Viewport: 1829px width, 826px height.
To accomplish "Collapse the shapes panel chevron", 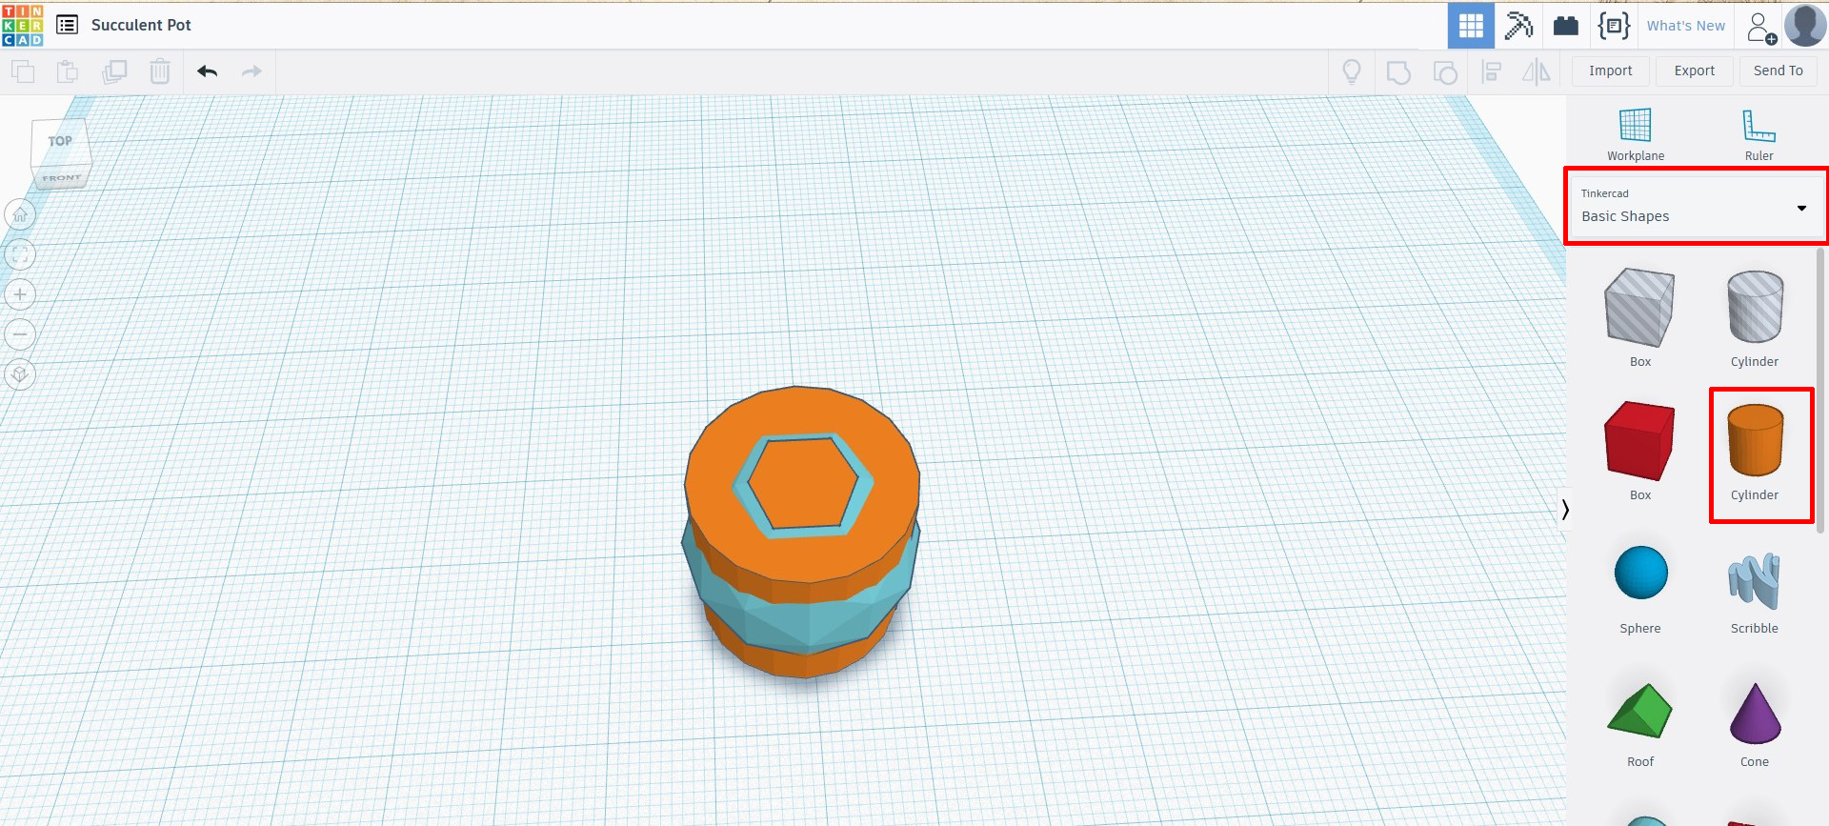I will (1565, 510).
